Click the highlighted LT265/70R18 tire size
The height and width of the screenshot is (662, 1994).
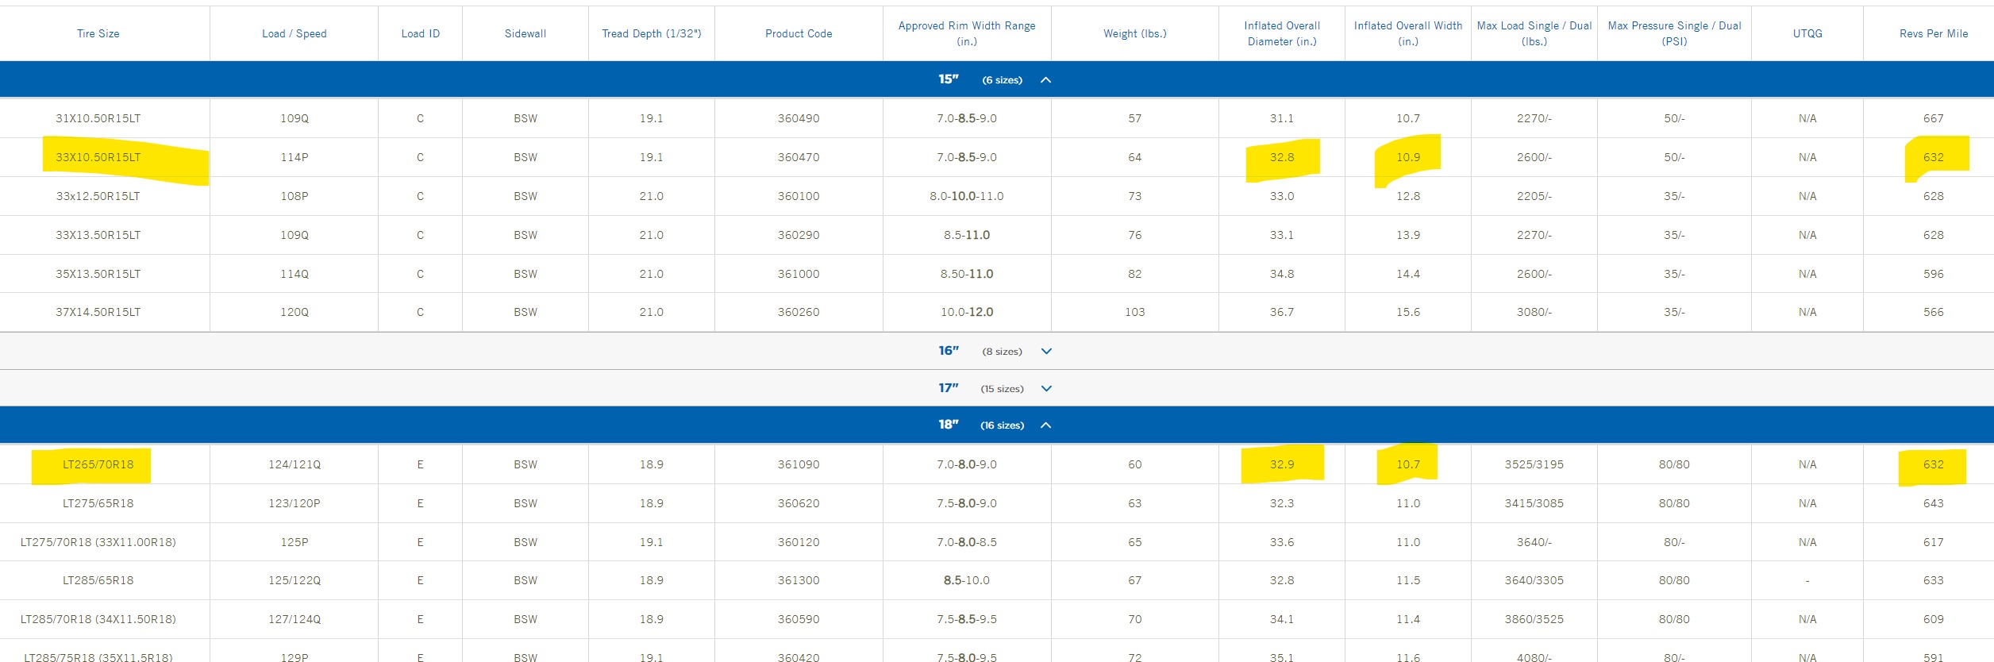coord(98,464)
